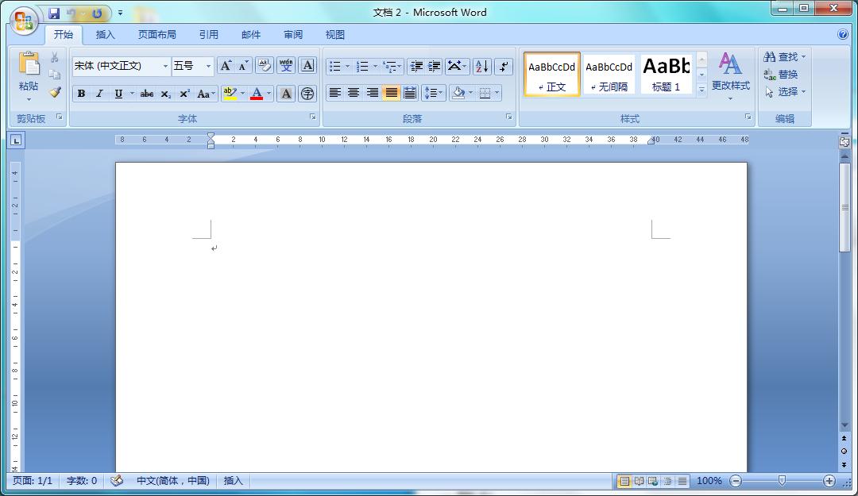Switch to the 插入 ribbon tab
858x496 pixels.
pyautogui.click(x=105, y=35)
